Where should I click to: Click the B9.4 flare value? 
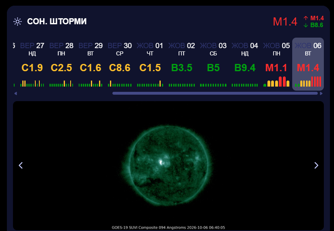pyautogui.click(x=245, y=68)
